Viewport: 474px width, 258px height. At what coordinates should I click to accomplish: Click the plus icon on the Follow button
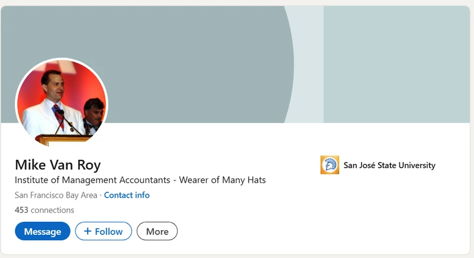[x=88, y=231]
